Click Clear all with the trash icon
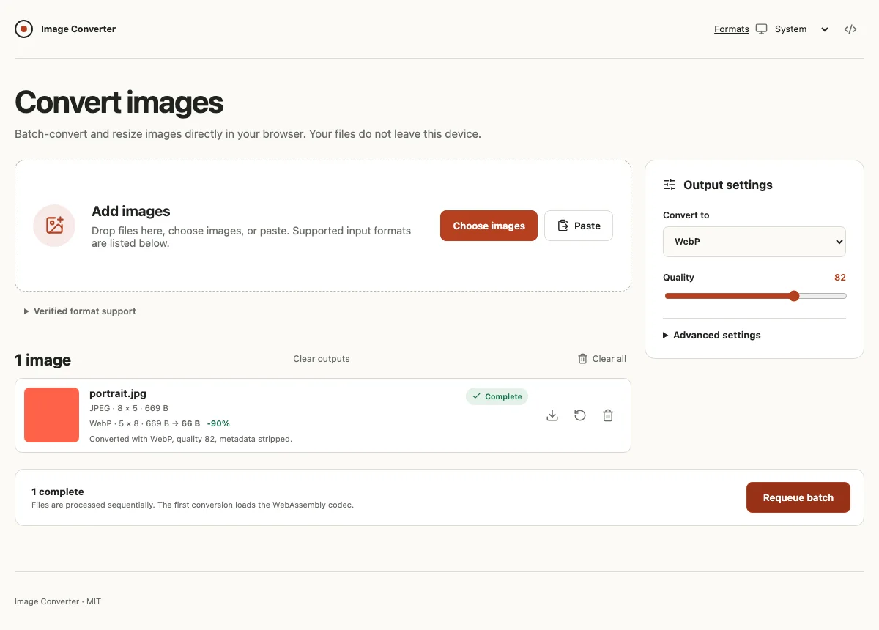 602,359
